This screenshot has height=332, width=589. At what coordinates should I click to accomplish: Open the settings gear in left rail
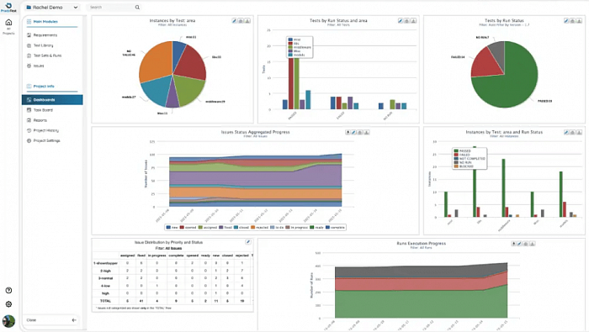8,304
